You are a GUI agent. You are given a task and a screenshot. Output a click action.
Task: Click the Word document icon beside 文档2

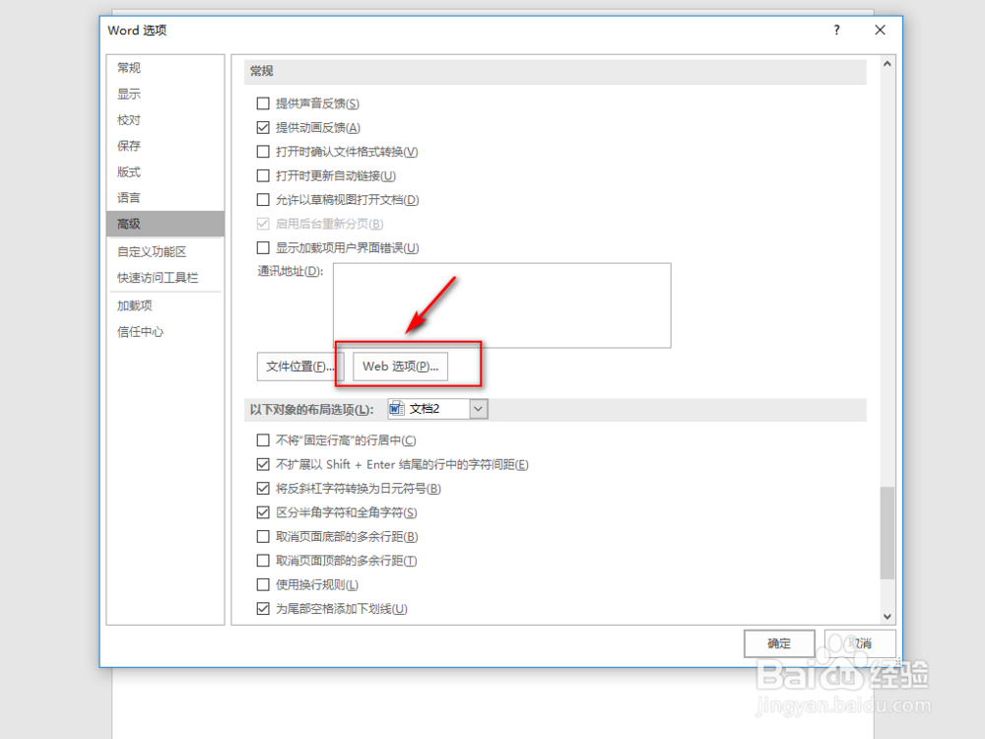[396, 409]
